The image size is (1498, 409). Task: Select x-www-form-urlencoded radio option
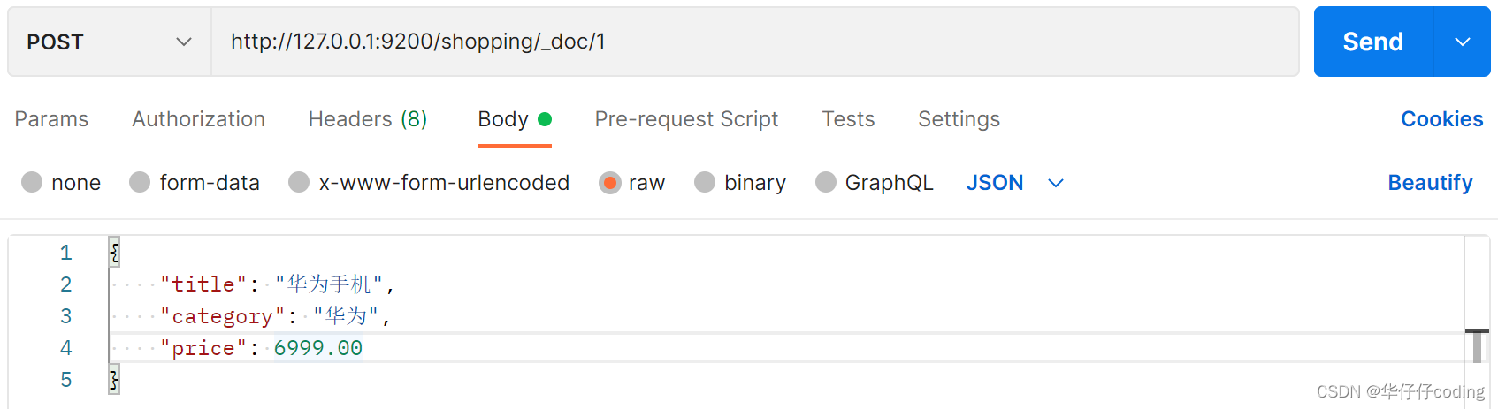pyautogui.click(x=299, y=183)
